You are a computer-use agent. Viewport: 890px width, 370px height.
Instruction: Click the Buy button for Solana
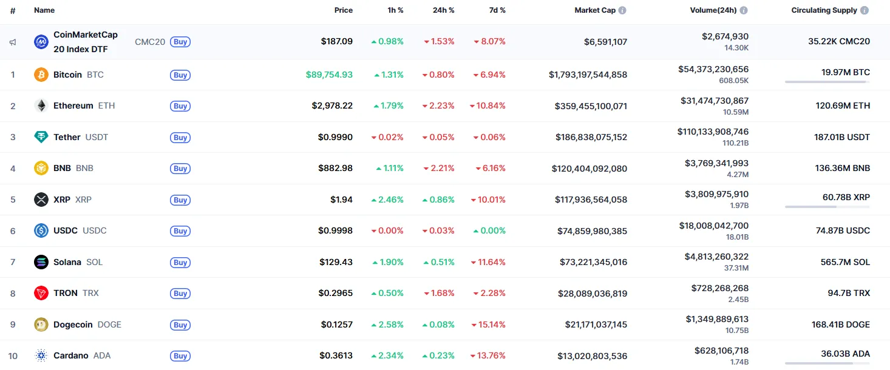[180, 262]
